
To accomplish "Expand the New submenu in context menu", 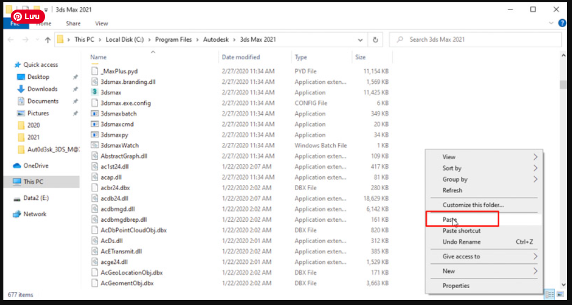I will coord(535,271).
